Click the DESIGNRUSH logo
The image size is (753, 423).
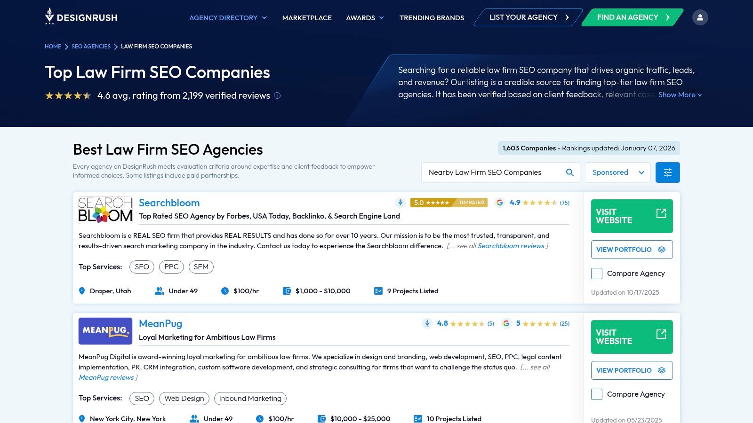[x=80, y=17]
